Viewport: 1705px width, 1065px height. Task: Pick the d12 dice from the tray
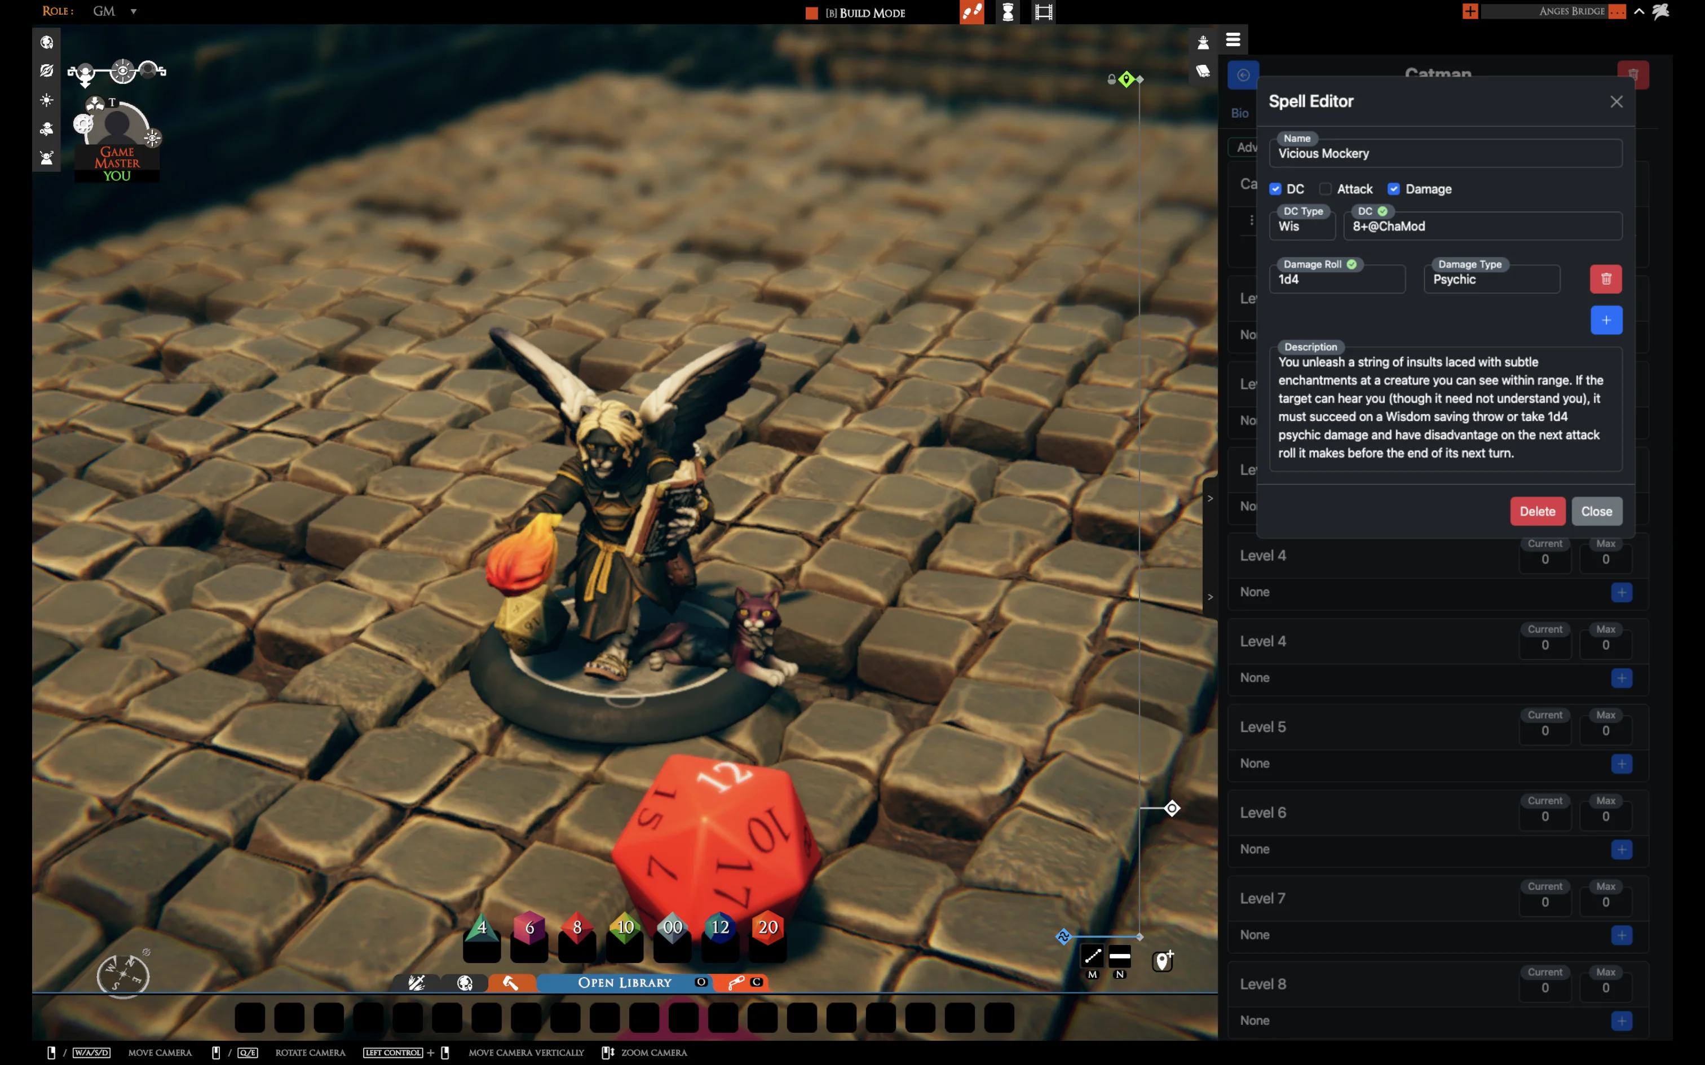pyautogui.click(x=719, y=927)
